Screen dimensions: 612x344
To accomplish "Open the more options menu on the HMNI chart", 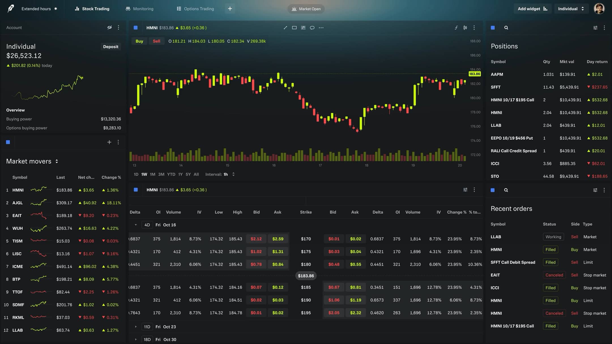I will [x=474, y=27].
